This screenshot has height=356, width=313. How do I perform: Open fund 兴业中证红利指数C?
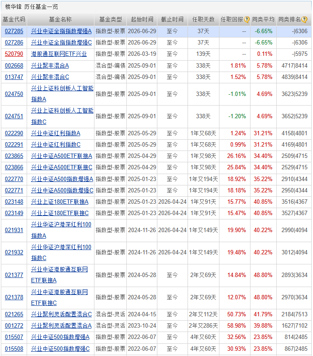coord(56,145)
